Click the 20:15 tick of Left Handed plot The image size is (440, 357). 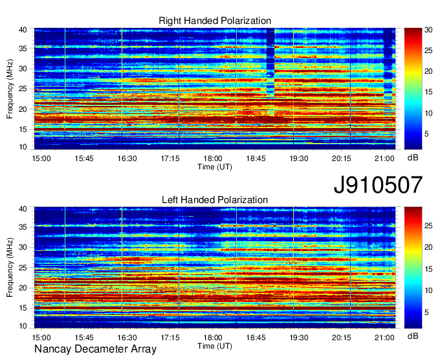coord(341,338)
